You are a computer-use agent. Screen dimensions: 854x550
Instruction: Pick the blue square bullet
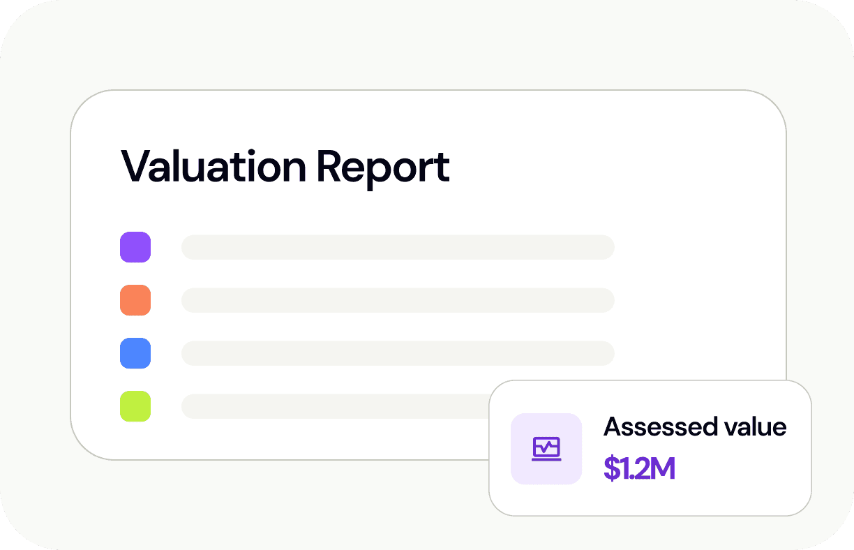point(135,353)
